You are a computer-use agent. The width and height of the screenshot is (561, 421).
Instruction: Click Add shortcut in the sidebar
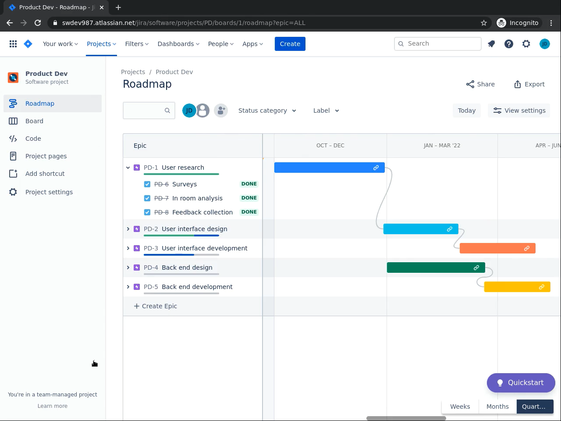(53, 174)
